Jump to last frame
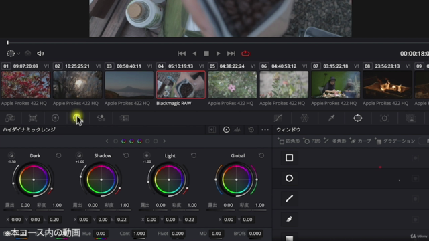The width and height of the screenshot is (429, 241). [231, 54]
